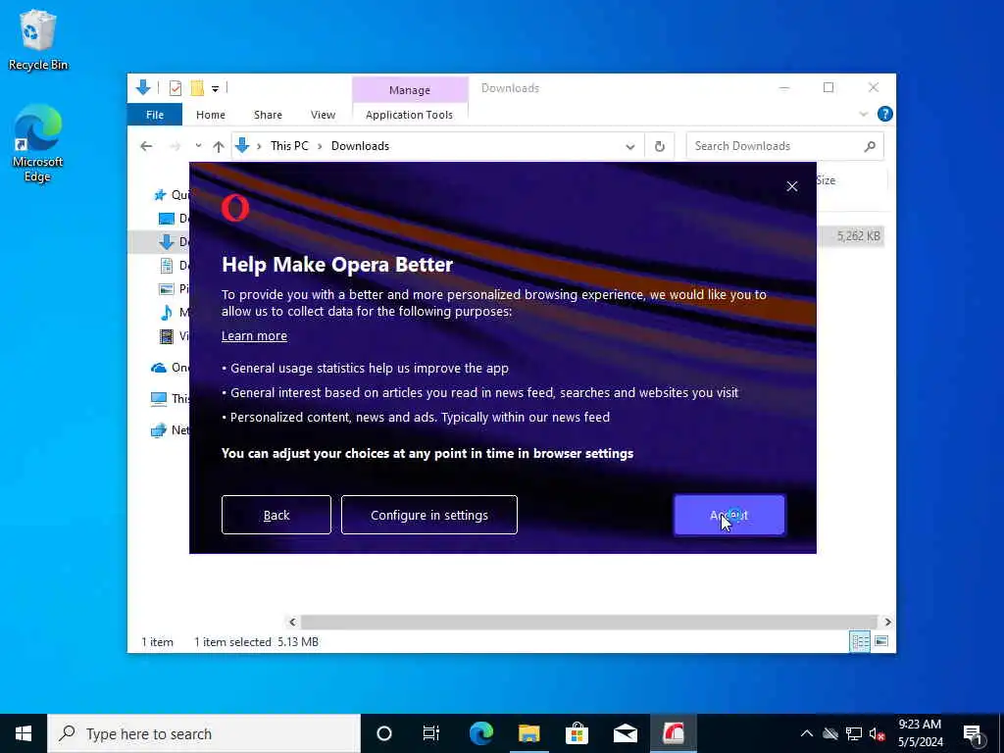The width and height of the screenshot is (1004, 753).
Task: Open recent locations dropdown
Action: tap(198, 146)
